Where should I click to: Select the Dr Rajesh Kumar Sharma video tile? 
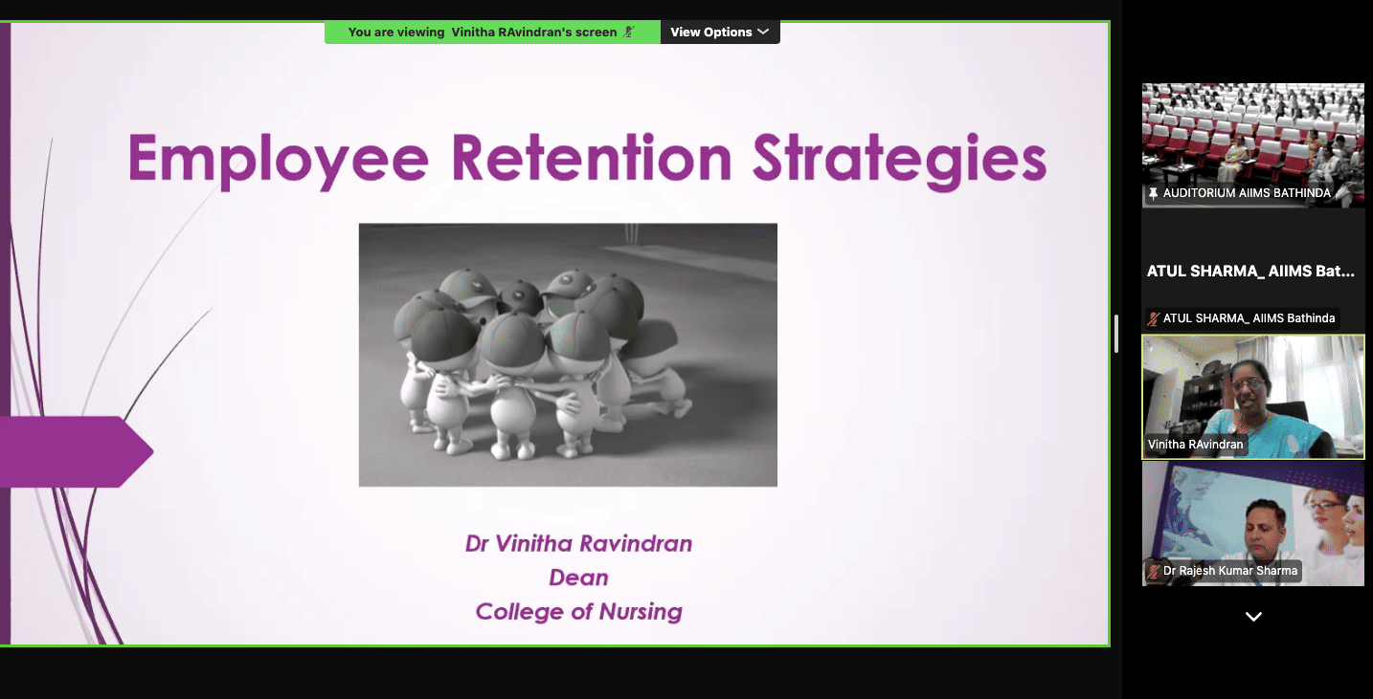[x=1252, y=523]
